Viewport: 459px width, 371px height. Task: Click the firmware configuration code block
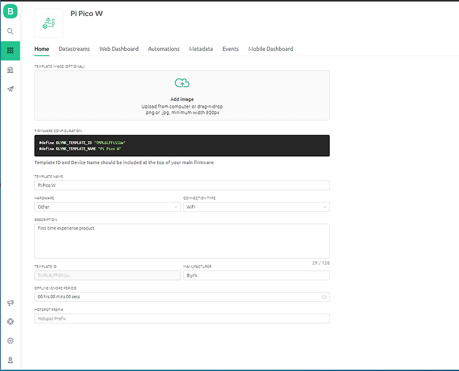[182, 146]
